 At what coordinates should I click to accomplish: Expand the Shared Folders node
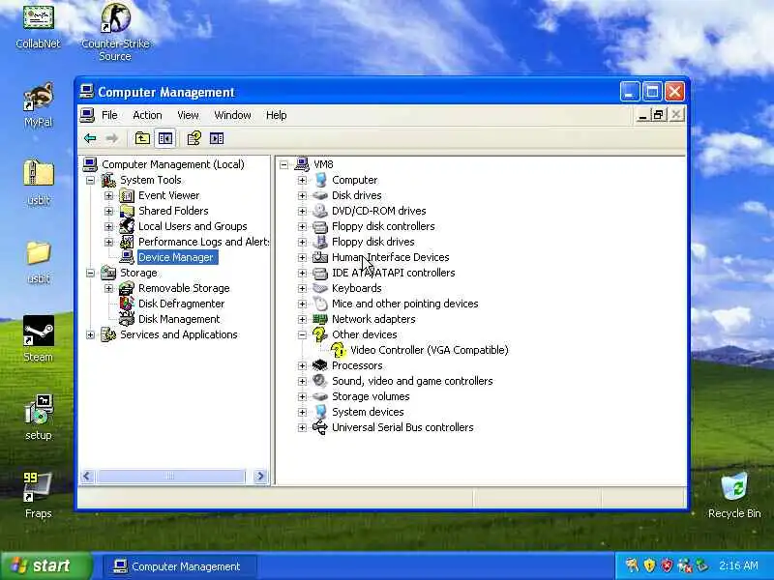point(108,211)
